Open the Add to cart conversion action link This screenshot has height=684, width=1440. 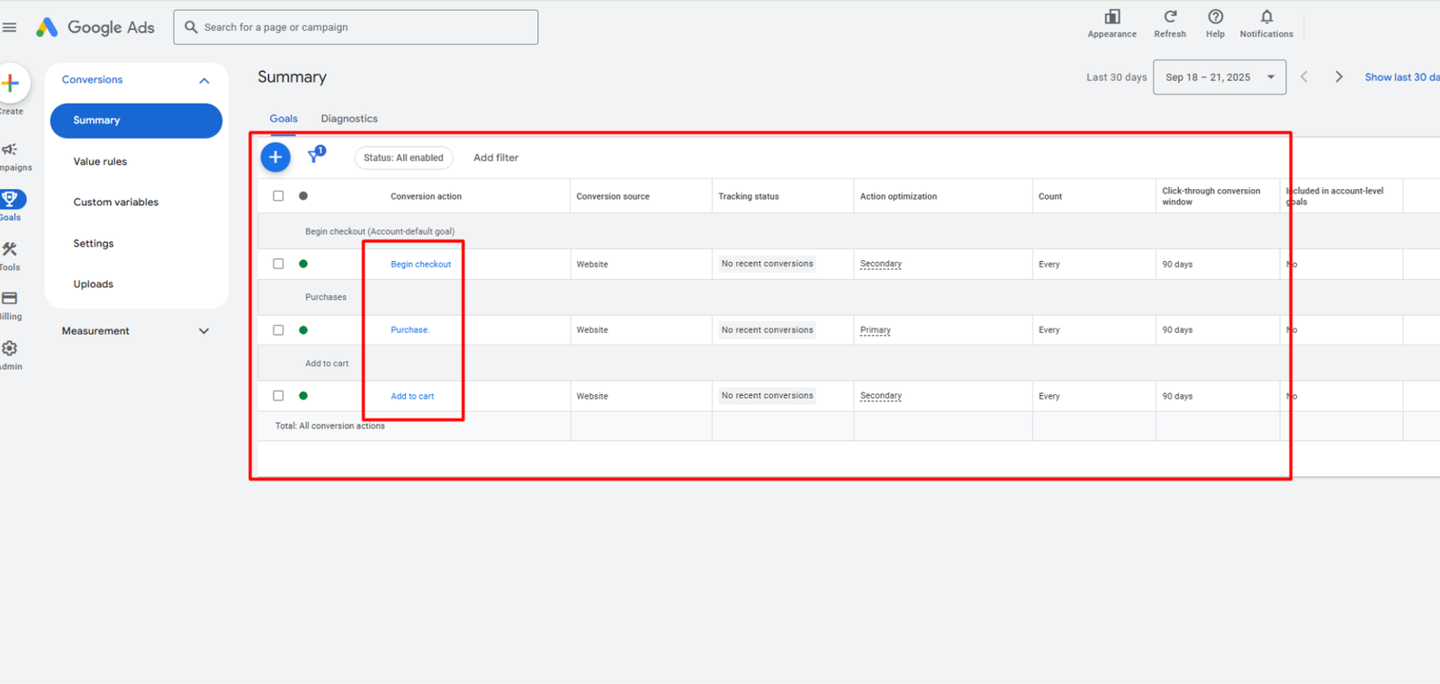pyautogui.click(x=412, y=396)
